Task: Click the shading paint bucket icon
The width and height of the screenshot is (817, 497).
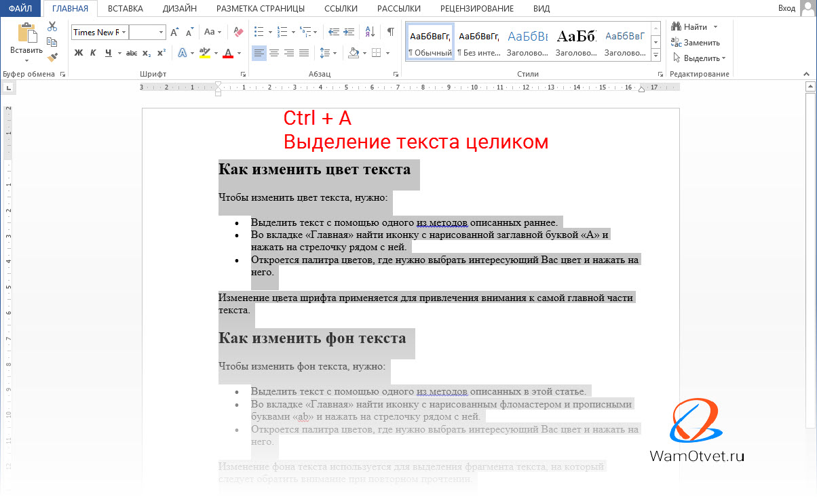Action: click(x=353, y=53)
